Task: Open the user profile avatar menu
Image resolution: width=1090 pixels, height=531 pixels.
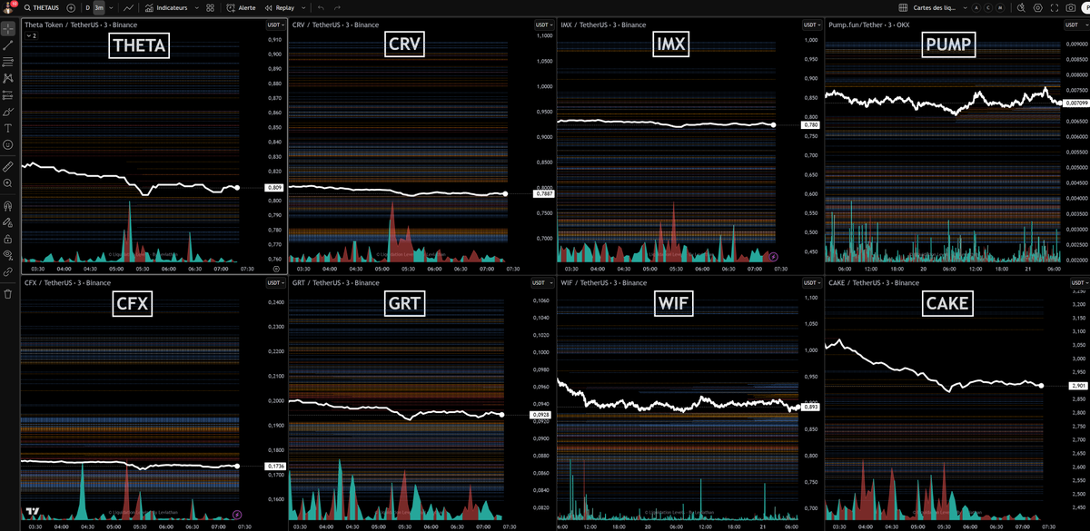Action: click(x=8, y=7)
